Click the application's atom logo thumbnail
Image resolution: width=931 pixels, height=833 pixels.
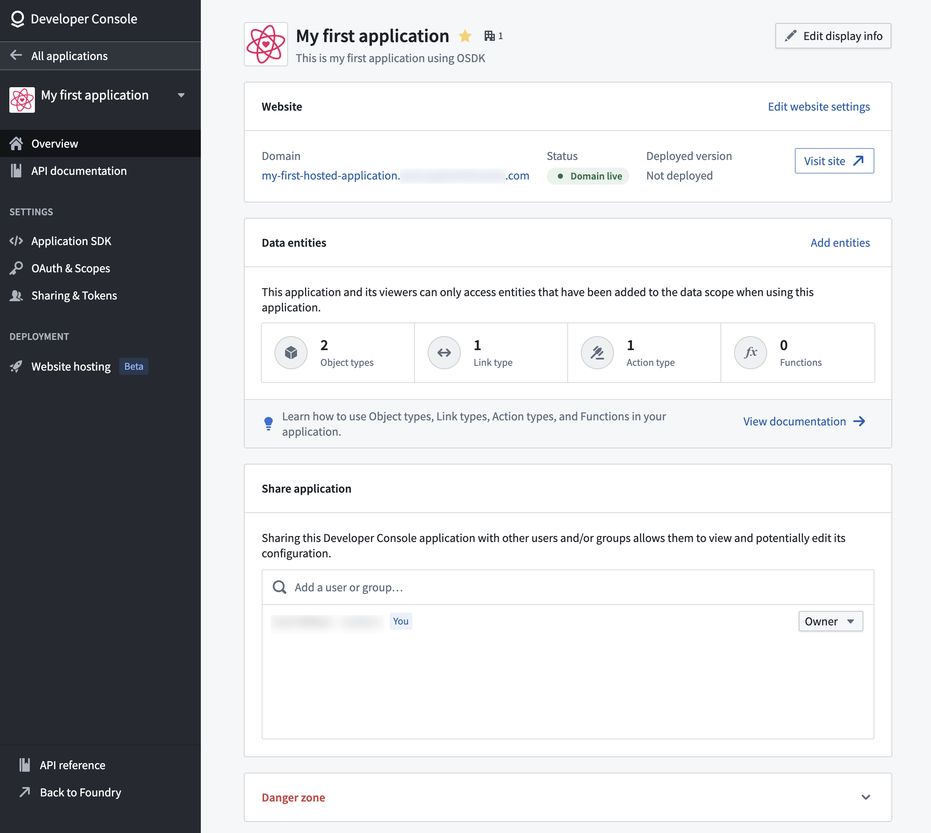266,44
